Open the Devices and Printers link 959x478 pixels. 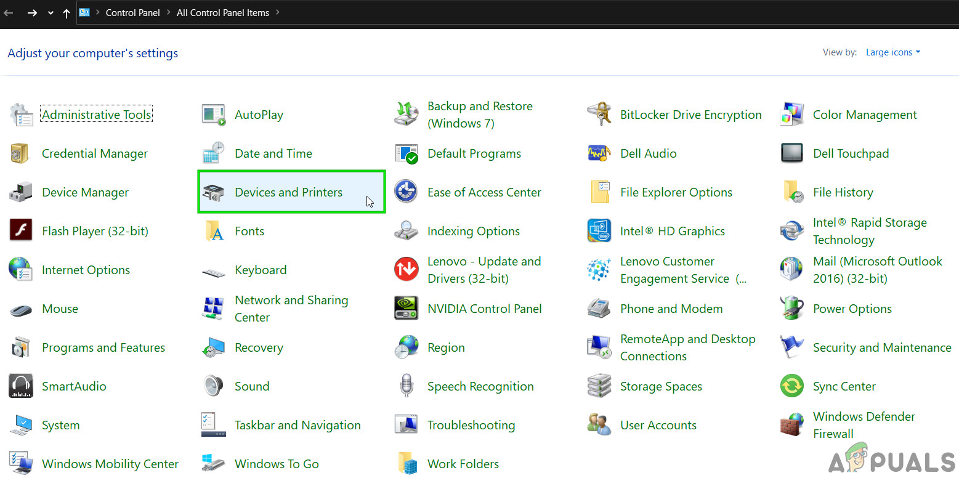(288, 192)
